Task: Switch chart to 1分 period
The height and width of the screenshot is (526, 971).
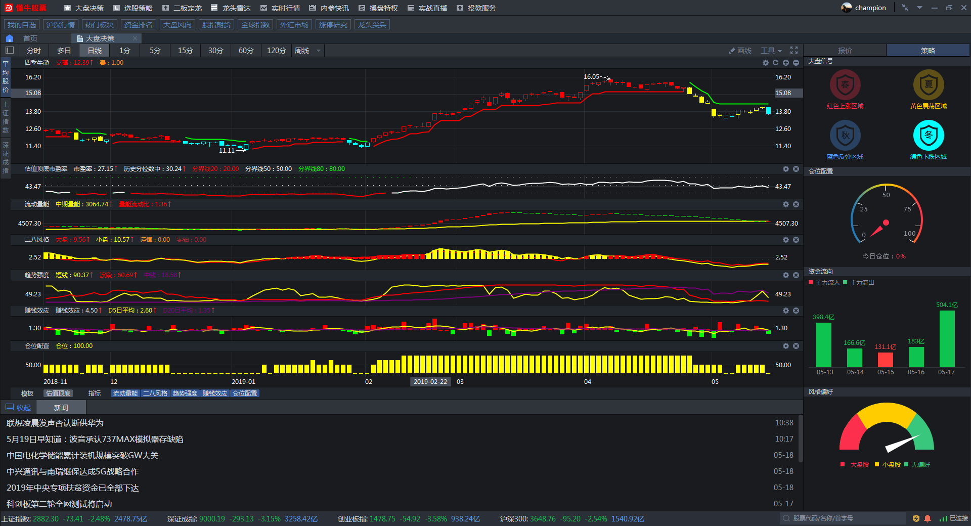Action: (x=125, y=51)
